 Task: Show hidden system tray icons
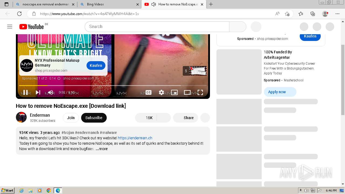pos(301,190)
